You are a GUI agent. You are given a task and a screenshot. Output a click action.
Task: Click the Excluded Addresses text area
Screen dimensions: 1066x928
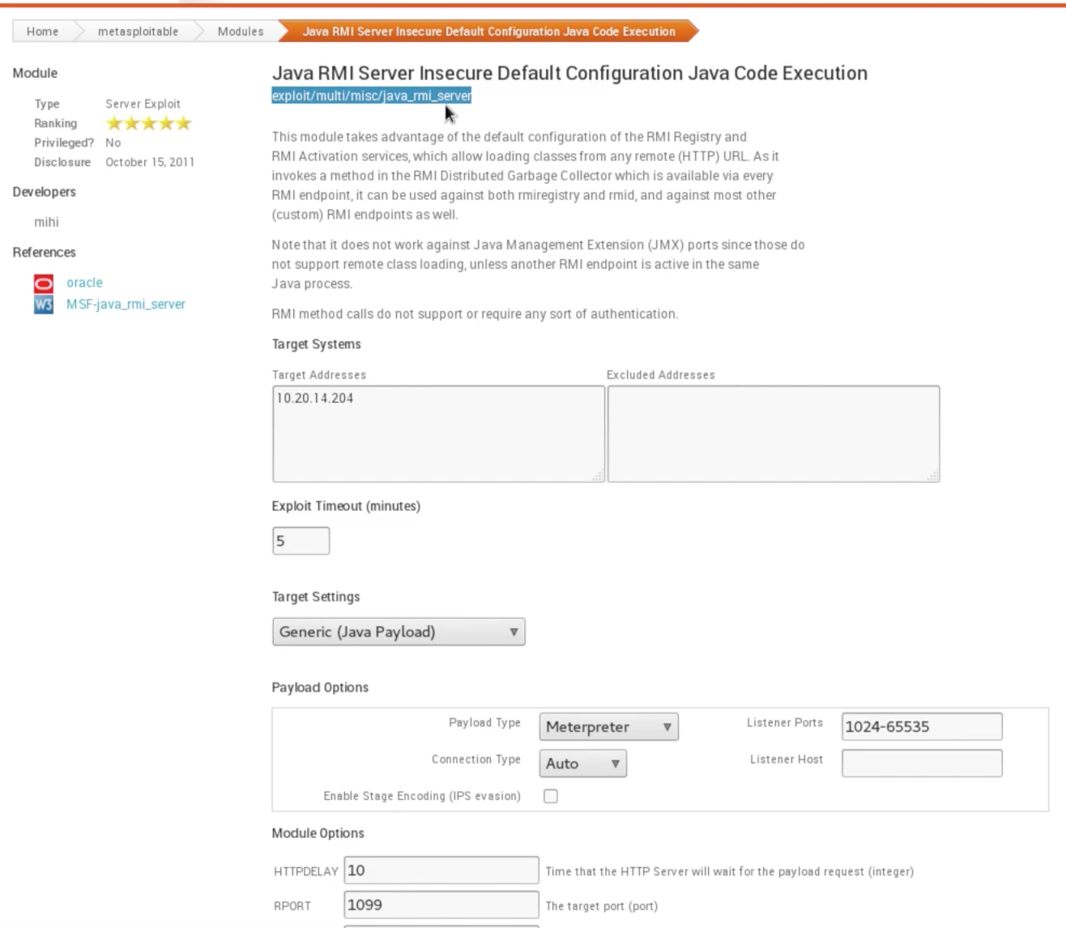tap(774, 434)
